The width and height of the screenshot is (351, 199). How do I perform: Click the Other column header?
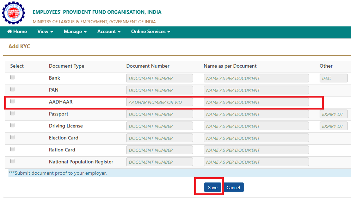(x=326, y=66)
